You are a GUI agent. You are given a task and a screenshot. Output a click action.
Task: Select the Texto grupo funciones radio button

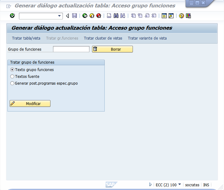click(12, 70)
